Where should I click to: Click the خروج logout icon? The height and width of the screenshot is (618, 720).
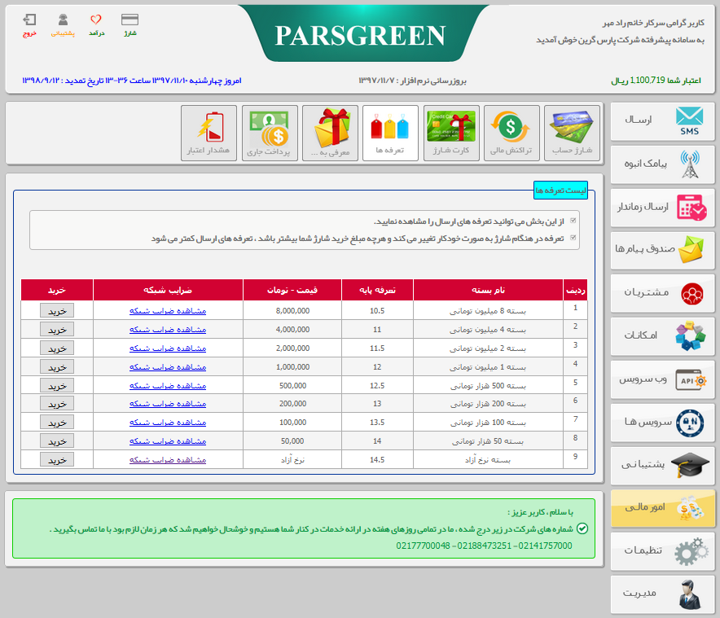29,22
